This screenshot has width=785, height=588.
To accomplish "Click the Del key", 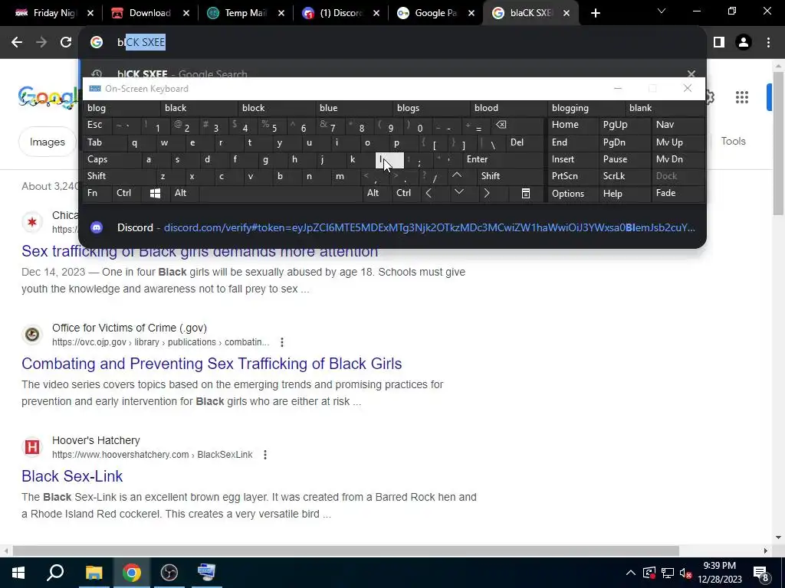I will click(x=524, y=142).
